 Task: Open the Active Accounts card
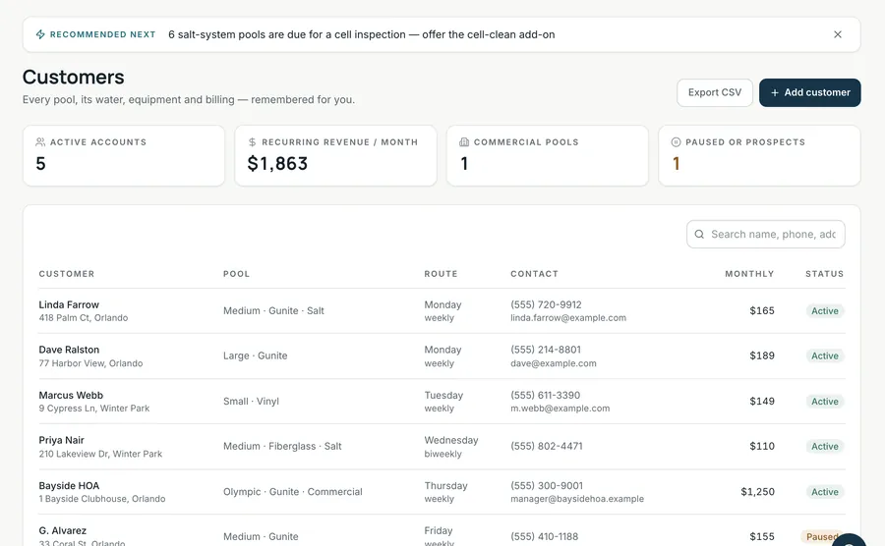(124, 155)
